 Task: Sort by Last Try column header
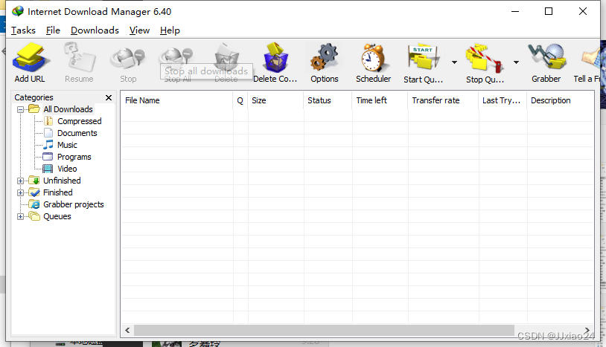click(503, 100)
